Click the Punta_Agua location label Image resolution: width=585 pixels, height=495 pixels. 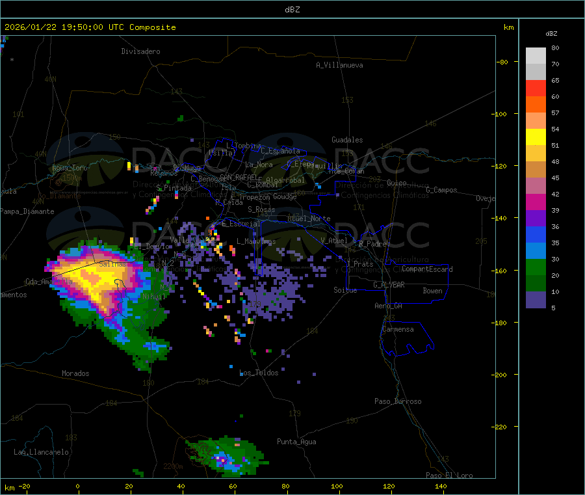click(x=296, y=442)
